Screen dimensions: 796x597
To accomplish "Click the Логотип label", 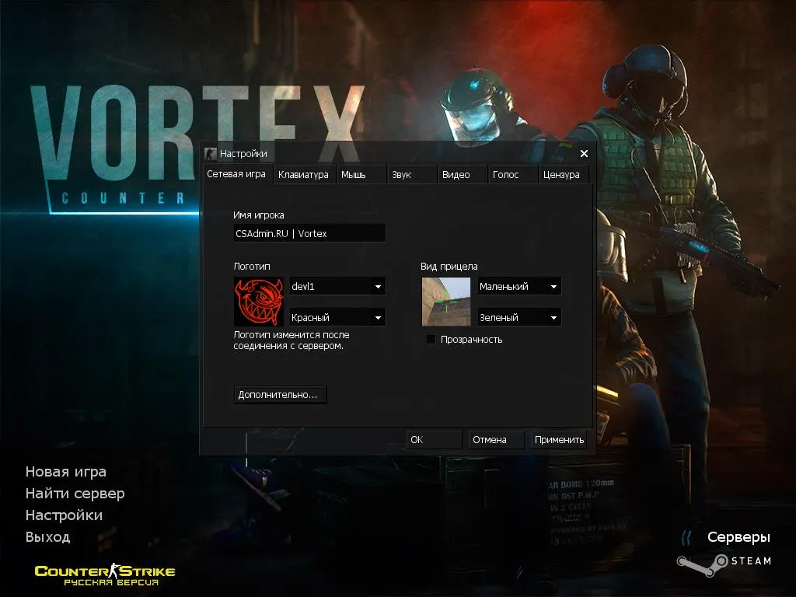I will [252, 267].
